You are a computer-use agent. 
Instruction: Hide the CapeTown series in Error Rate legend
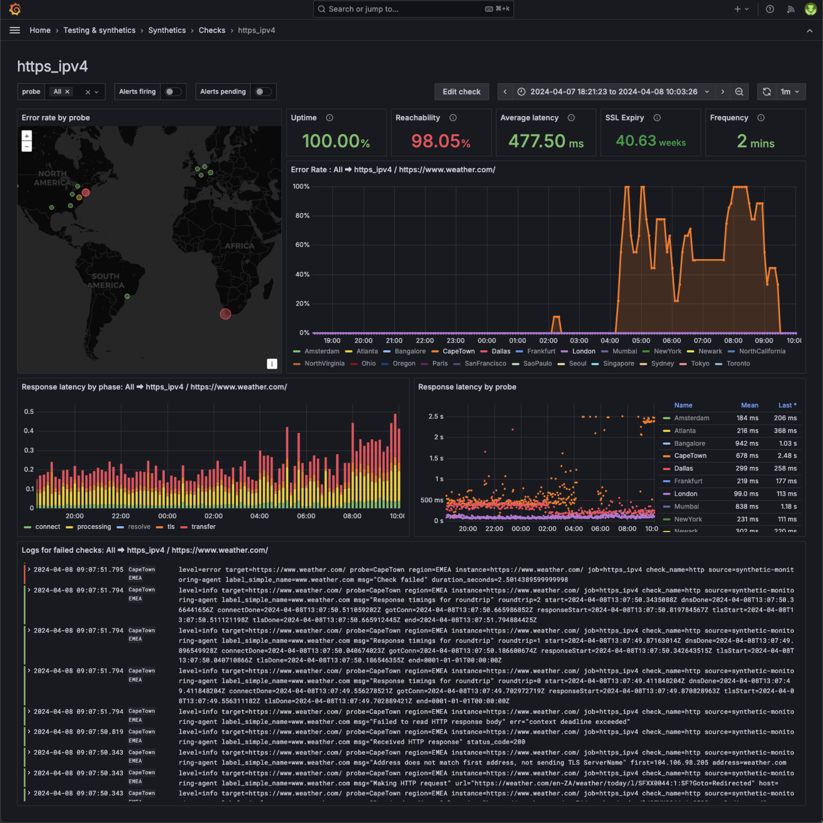(x=459, y=351)
